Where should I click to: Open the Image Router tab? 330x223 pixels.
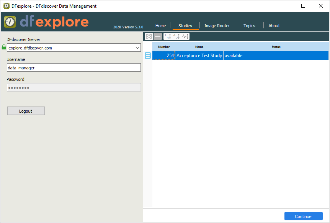point(217,26)
